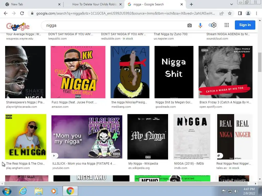Click the teepublic.com source link
The height and width of the screenshot is (196, 262).
[58, 39]
